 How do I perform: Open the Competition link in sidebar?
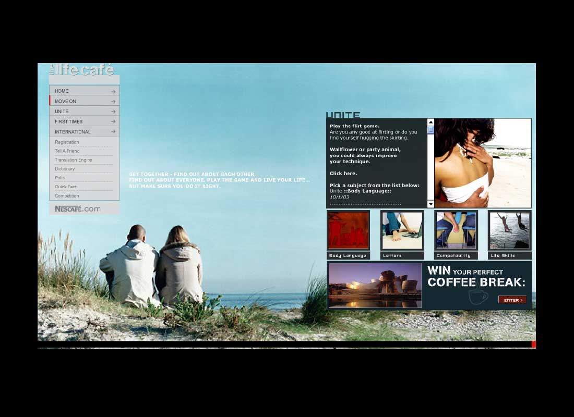pyautogui.click(x=67, y=195)
